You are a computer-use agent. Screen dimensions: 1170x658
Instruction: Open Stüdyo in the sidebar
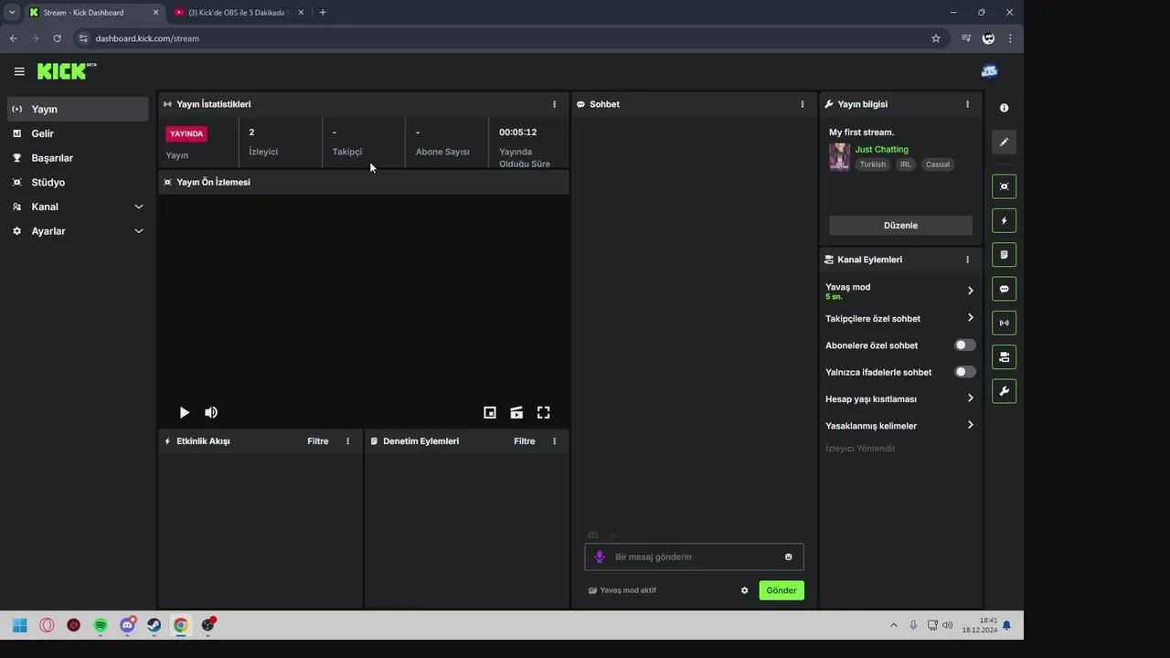pyautogui.click(x=78, y=182)
